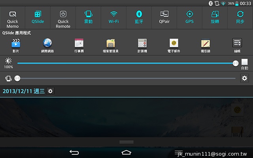The image size is (253, 158).
Task: Open the Calendar (行事曆) QSlide app
Action: click(79, 45)
